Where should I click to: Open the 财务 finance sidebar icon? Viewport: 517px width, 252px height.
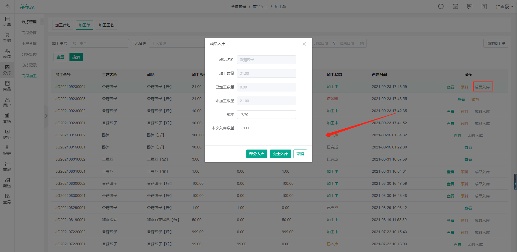click(7, 134)
